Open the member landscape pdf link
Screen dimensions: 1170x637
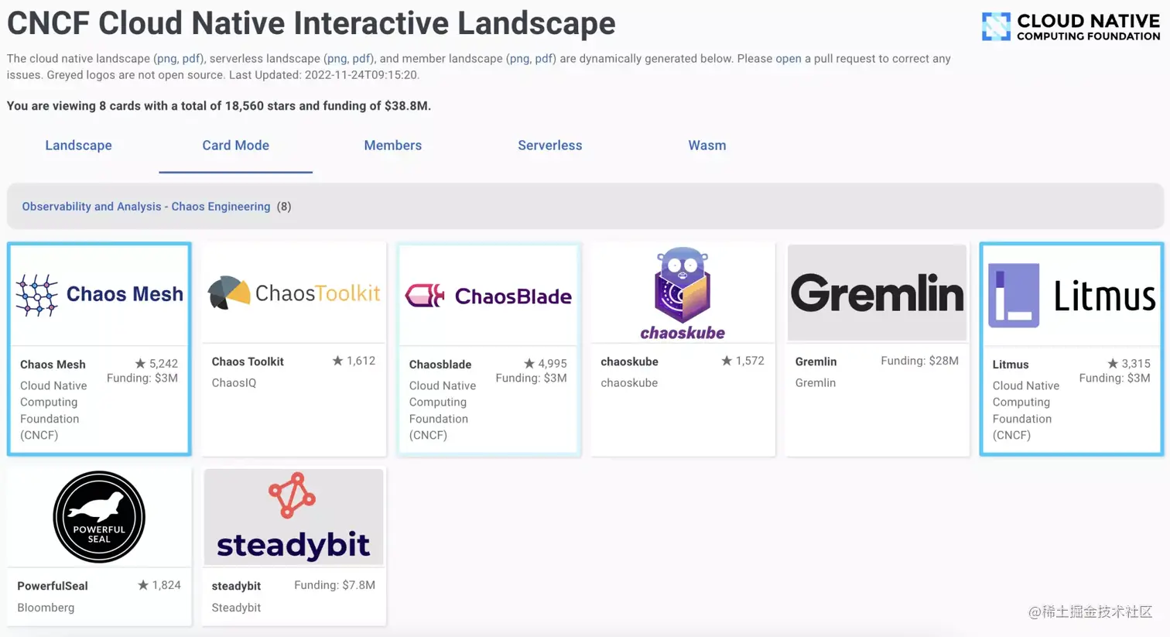(x=544, y=59)
